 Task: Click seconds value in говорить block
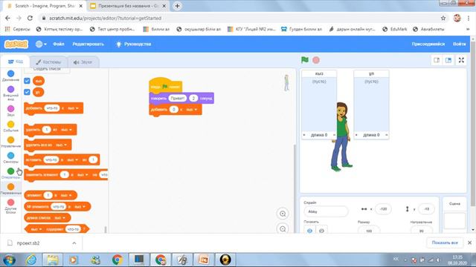pyautogui.click(x=193, y=98)
